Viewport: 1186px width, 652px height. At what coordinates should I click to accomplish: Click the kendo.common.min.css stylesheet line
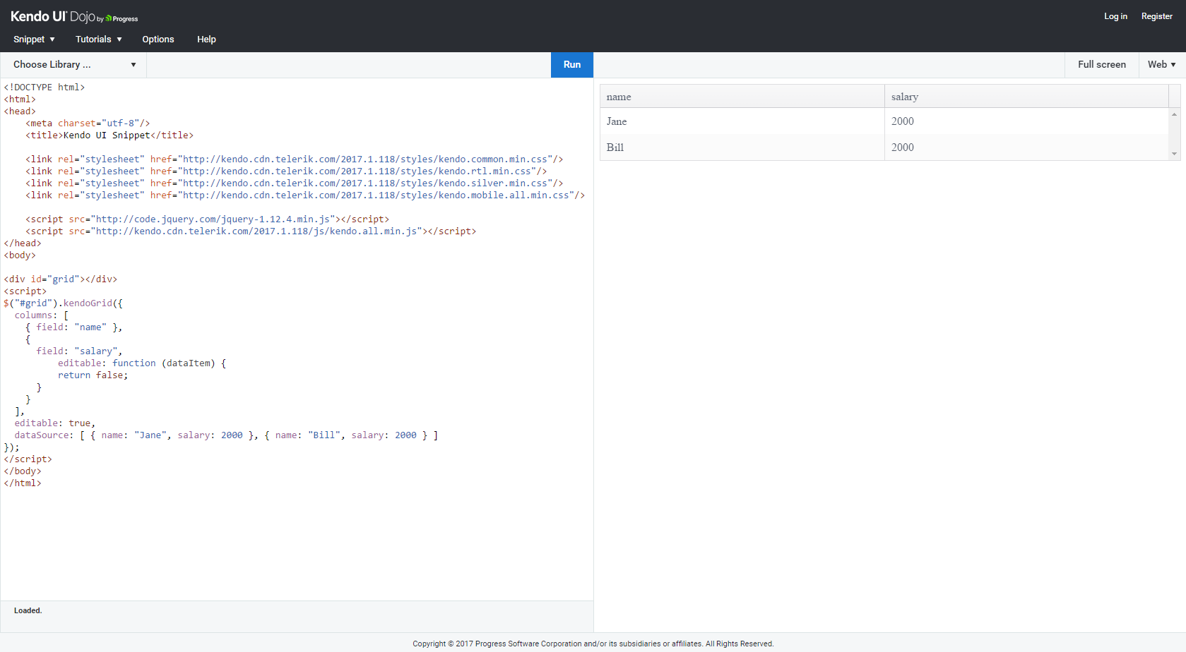pos(295,159)
